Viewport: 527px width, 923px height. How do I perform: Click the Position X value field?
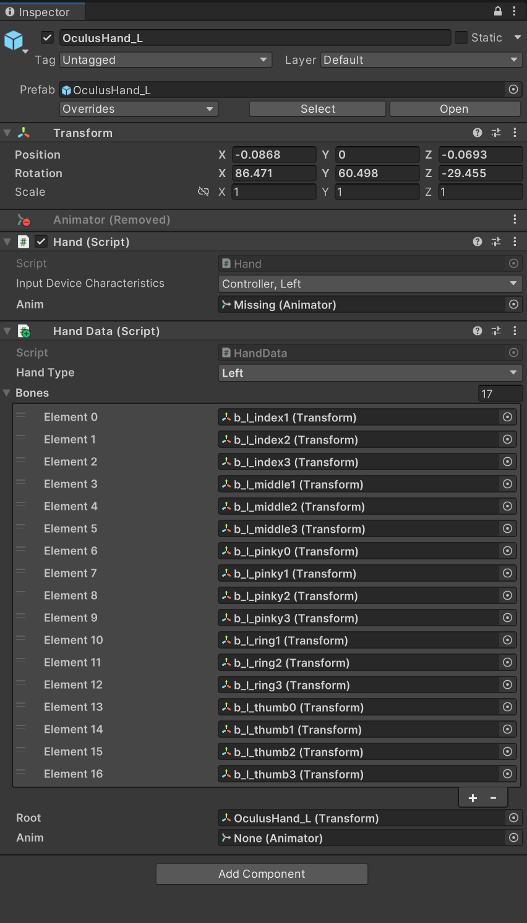[x=274, y=155]
